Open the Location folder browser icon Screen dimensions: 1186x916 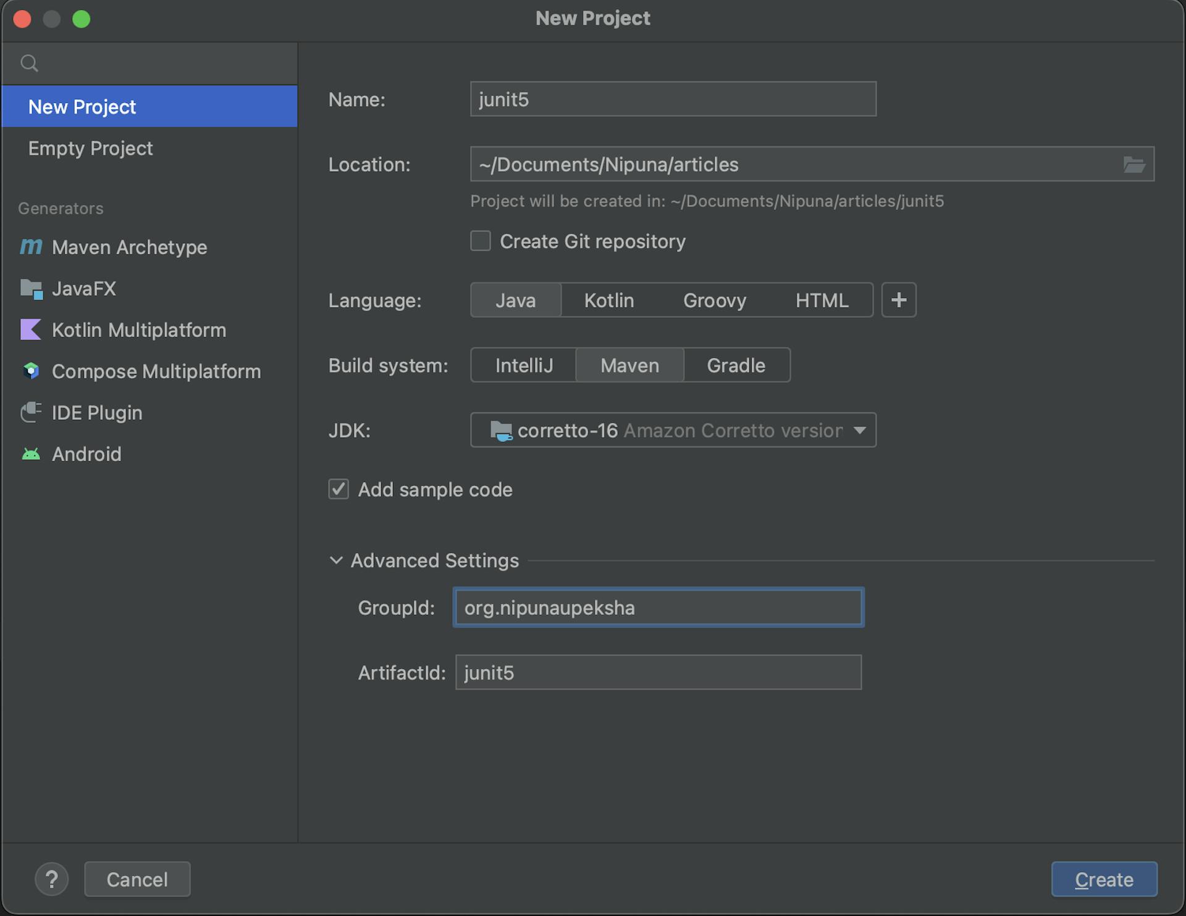tap(1137, 164)
